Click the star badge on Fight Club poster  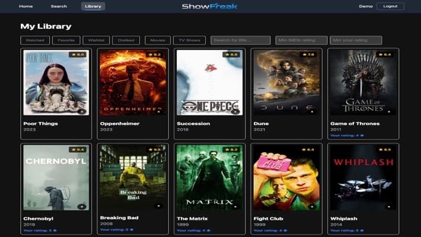coord(308,149)
